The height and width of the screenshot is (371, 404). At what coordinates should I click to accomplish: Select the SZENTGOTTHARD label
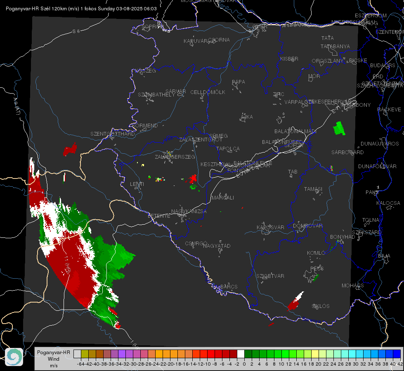tap(113, 134)
